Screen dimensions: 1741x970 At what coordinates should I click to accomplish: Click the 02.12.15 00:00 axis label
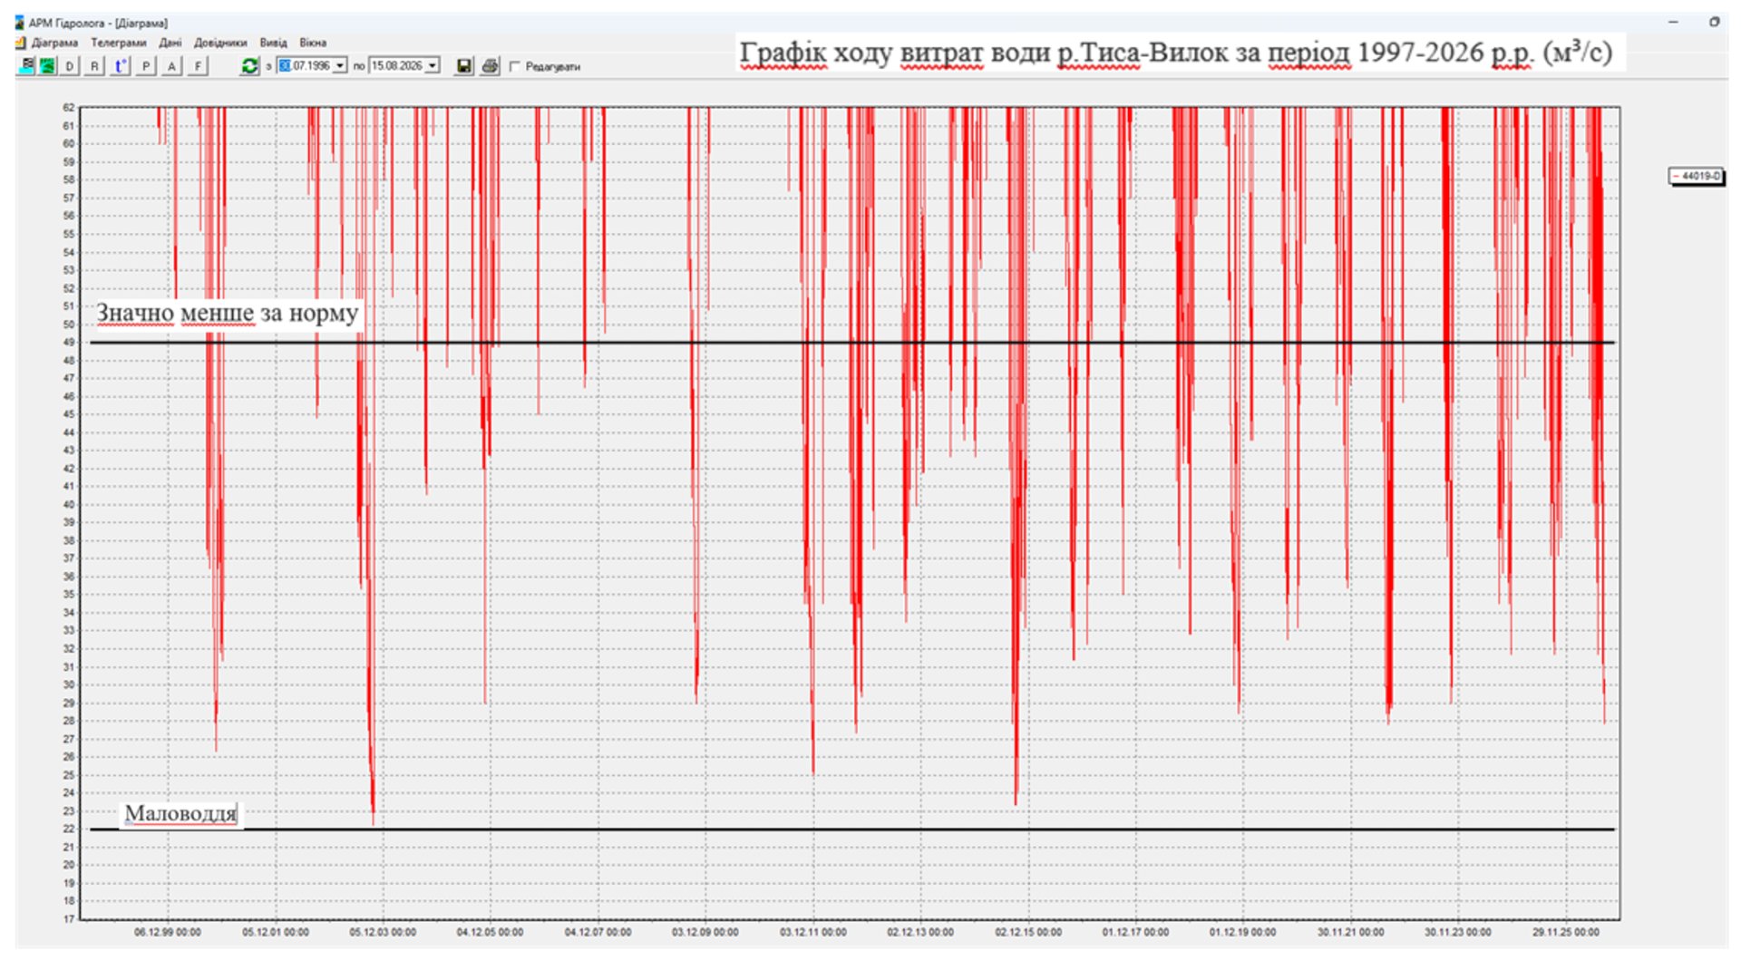tap(1028, 932)
